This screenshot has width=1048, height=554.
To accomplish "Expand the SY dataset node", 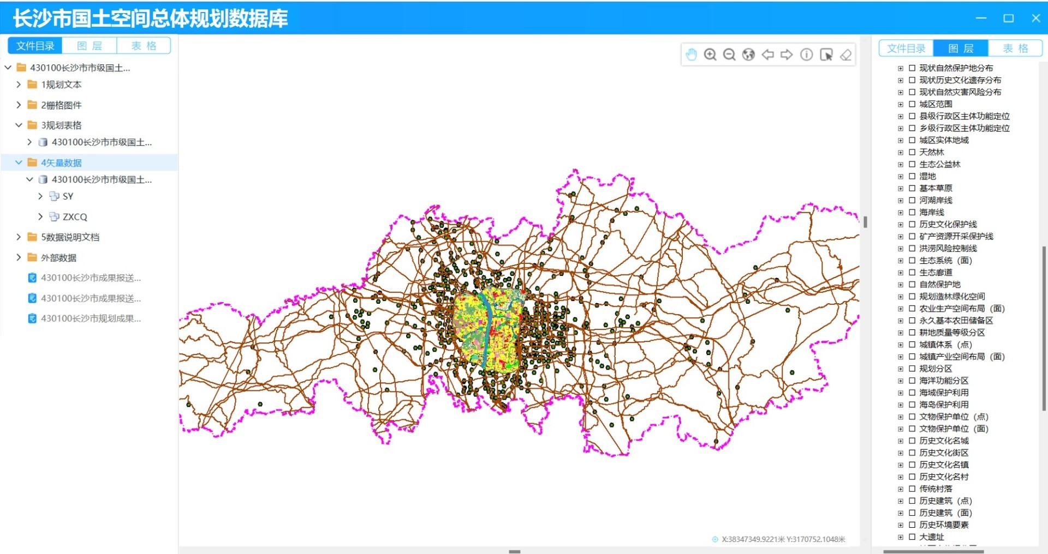I will [40, 196].
